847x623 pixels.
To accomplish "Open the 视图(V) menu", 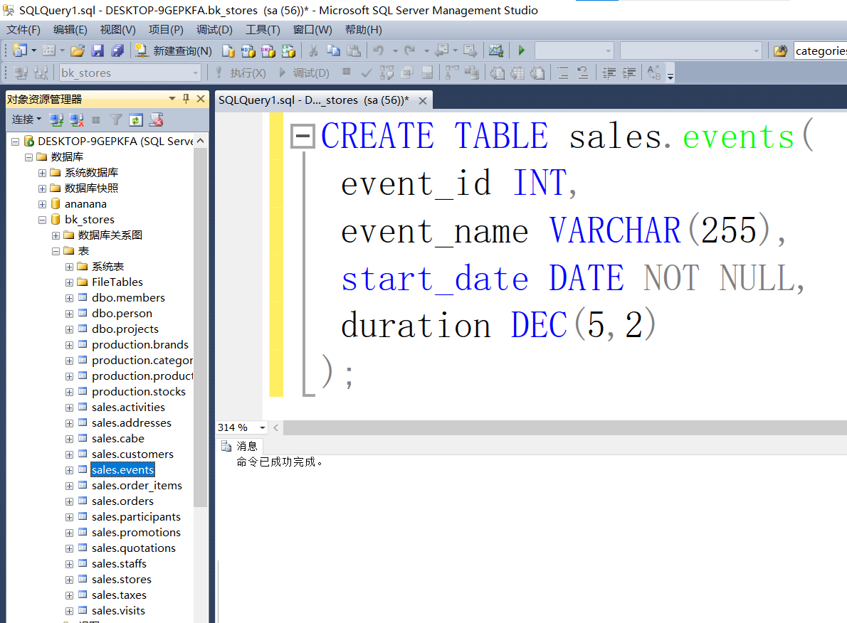I will [x=117, y=30].
